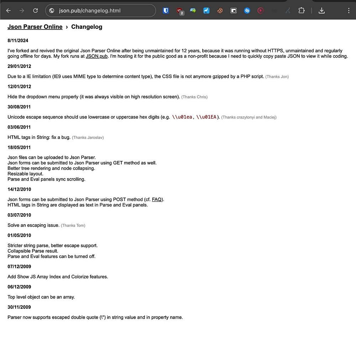Image resolution: width=356 pixels, height=345 pixels.
Task: Open uBlock Origin extension with badge 2
Action: 179,11
